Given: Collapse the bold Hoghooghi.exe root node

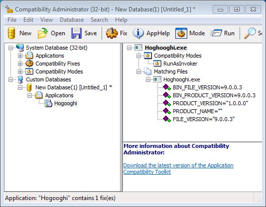Looking at the screenshot, I should coord(130,48).
